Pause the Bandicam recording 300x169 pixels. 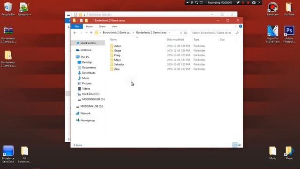click(x=243, y=2)
